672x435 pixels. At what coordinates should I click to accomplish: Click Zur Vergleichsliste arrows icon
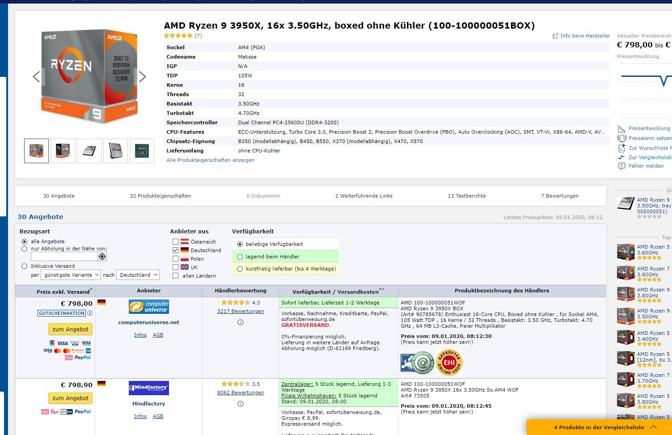click(621, 157)
